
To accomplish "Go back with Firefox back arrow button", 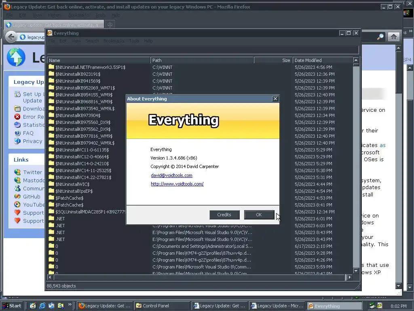I will (11, 37).
